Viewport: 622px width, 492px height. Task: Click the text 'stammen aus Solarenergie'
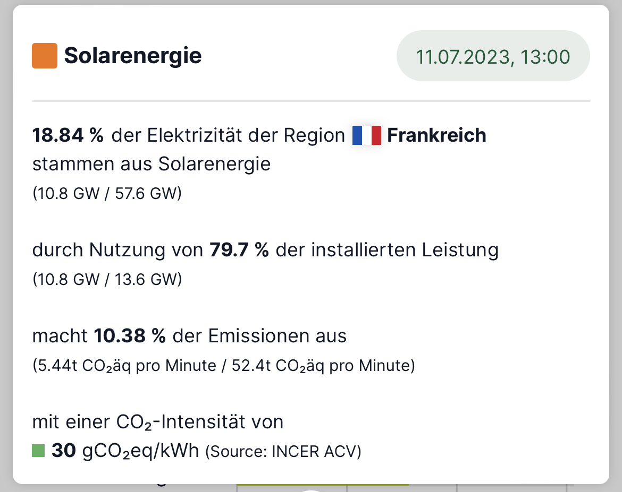tap(152, 164)
